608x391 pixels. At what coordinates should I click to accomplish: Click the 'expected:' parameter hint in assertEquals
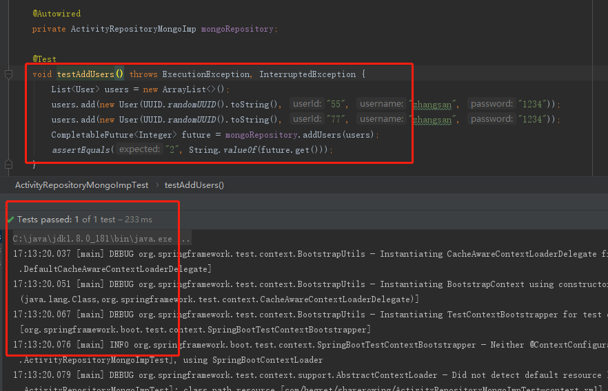click(x=139, y=149)
